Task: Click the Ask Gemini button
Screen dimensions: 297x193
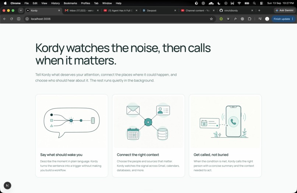Action: [284, 10]
